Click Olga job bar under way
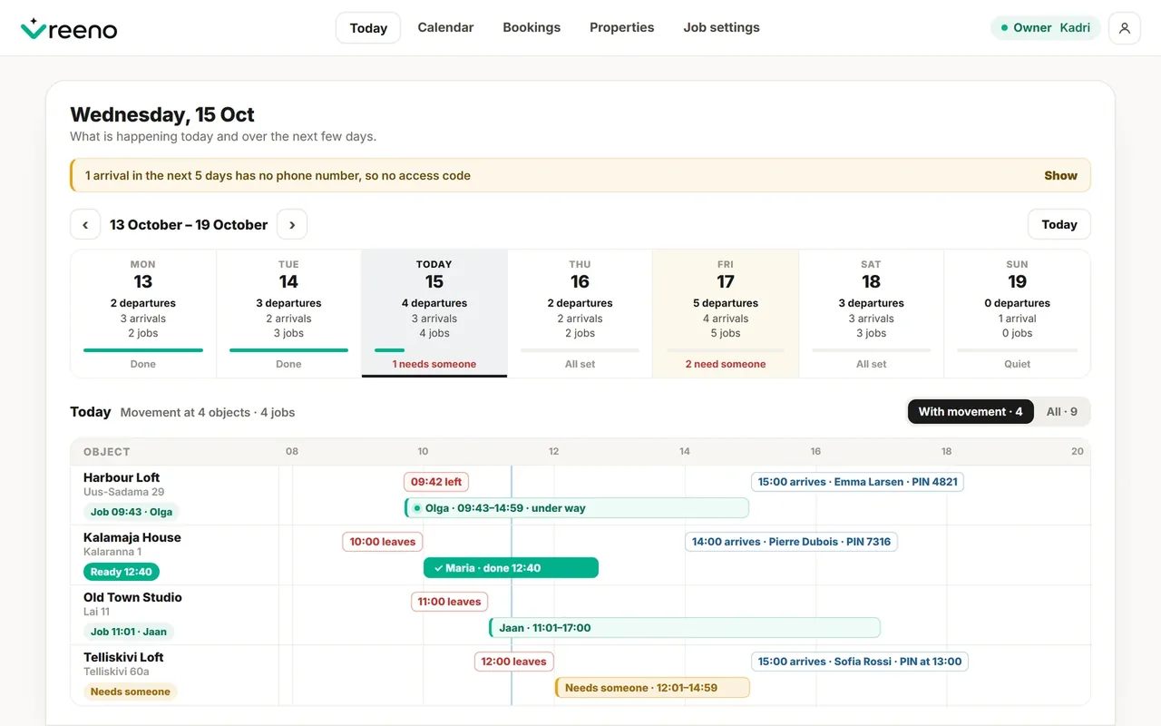 click(577, 508)
